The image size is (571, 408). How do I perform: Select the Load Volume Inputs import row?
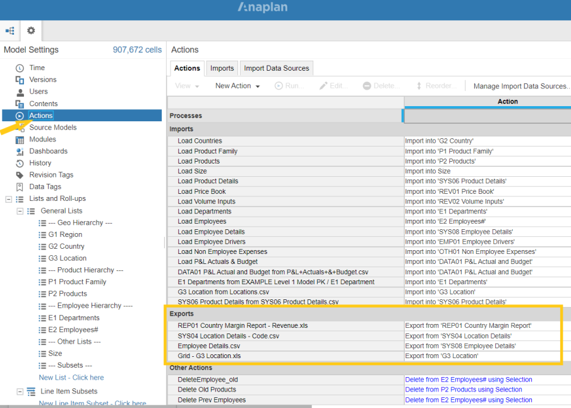pos(286,201)
